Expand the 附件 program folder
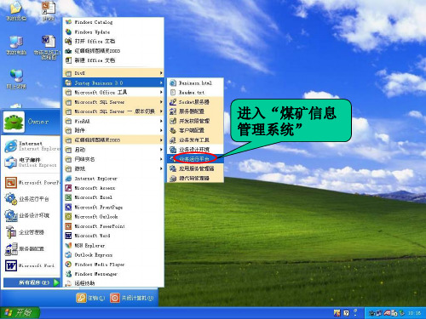 click(113, 130)
